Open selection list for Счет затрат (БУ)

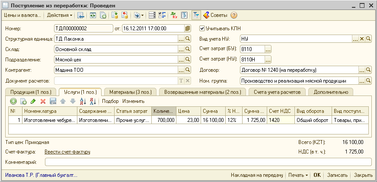pos(268,49)
